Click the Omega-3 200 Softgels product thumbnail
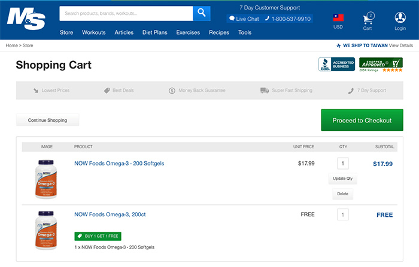419x267 pixels. (46, 179)
